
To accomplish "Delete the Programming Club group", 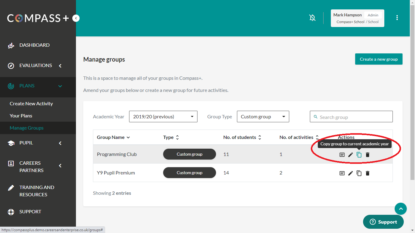I will (368, 155).
